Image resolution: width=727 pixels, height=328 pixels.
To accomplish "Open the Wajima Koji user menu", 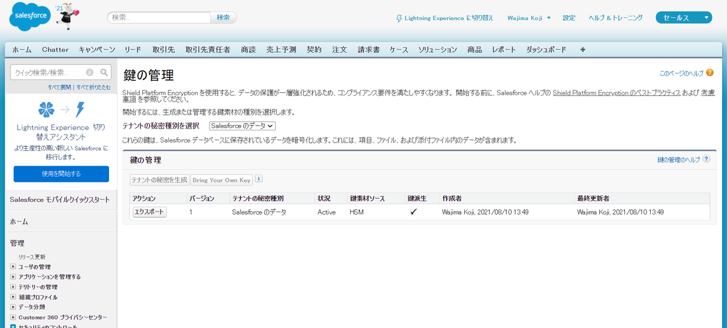I will click(529, 18).
